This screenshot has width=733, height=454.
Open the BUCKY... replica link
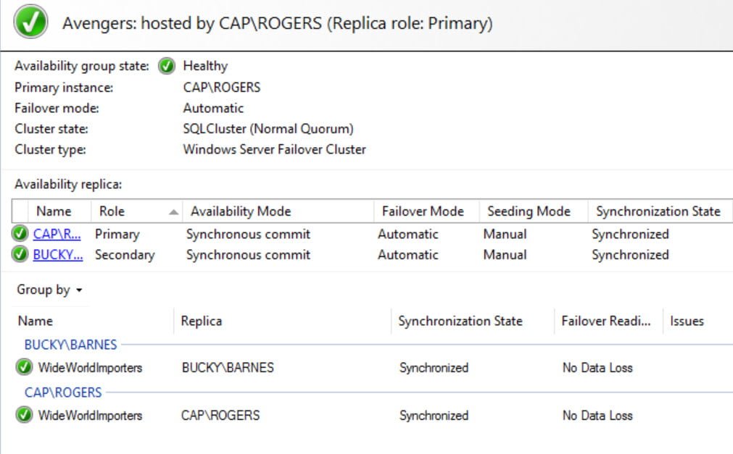(x=58, y=255)
